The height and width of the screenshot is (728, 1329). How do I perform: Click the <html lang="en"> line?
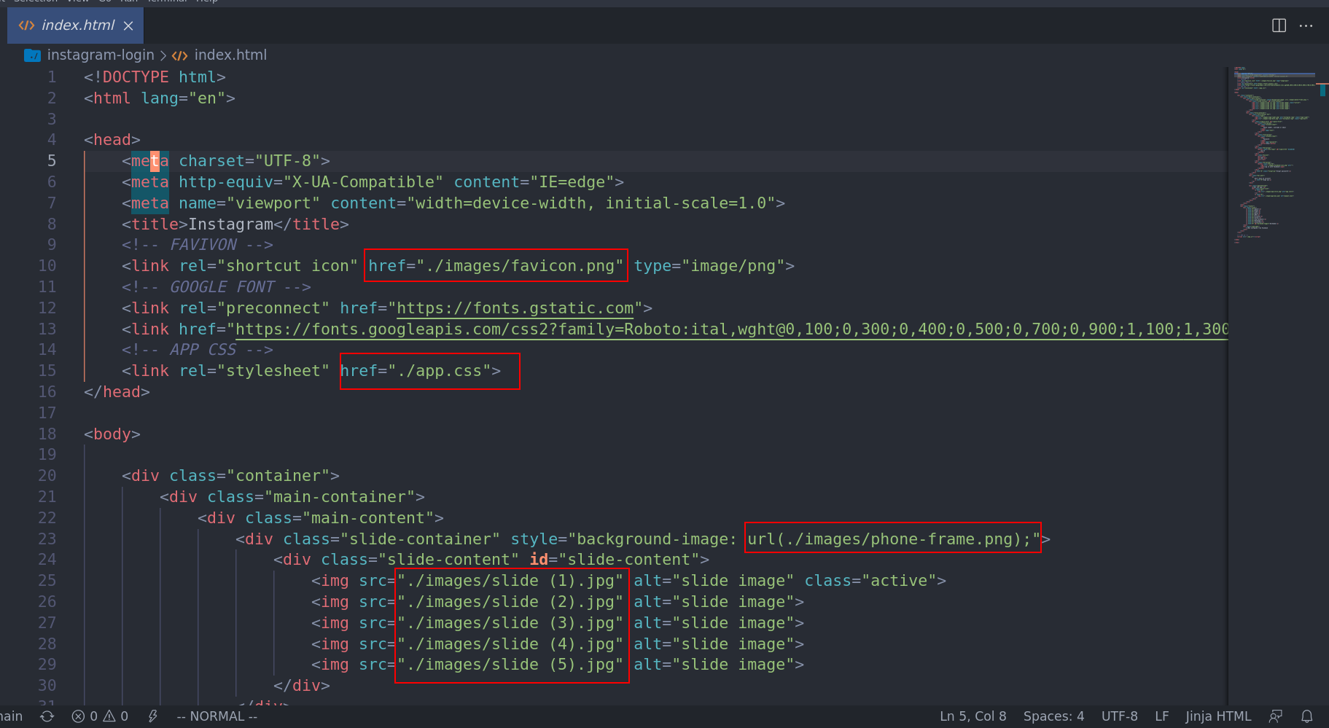pyautogui.click(x=160, y=98)
